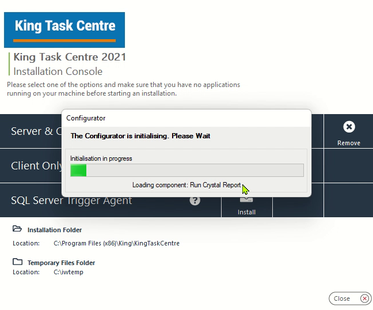Click installation path C:\Program Files (x86)\King\KingTaskCentre
373x310 pixels.
[x=116, y=243]
